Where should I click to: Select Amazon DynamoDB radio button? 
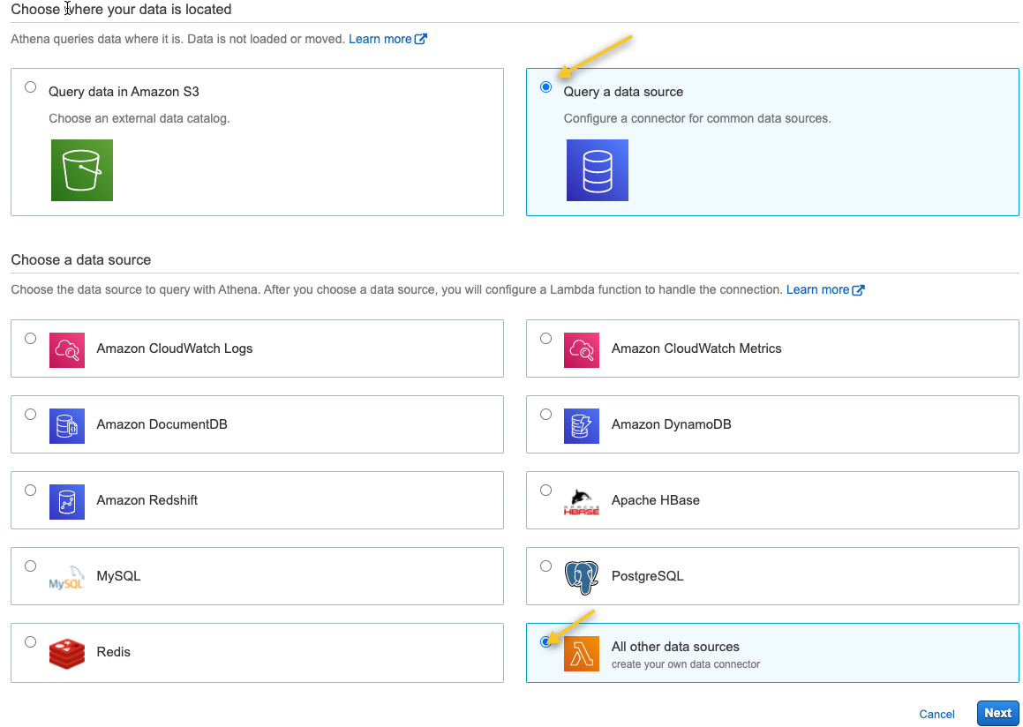coord(546,414)
